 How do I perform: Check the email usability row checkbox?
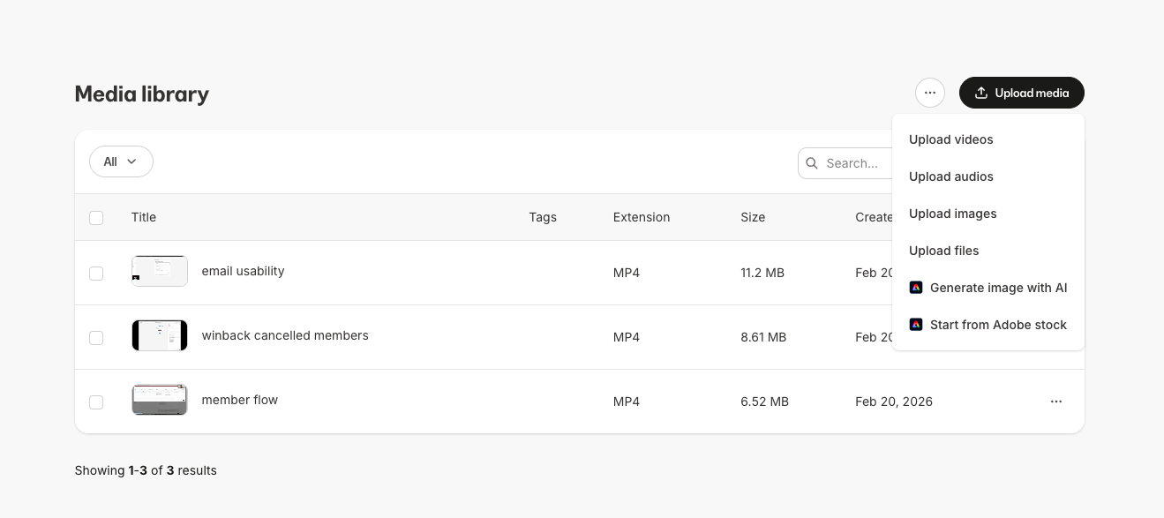coord(96,274)
